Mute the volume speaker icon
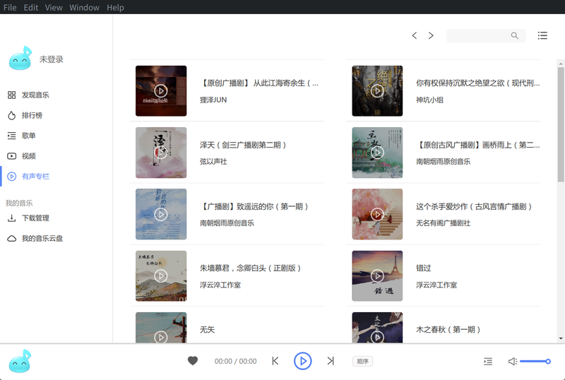Screen dimensions: 565x380 tap(512, 361)
